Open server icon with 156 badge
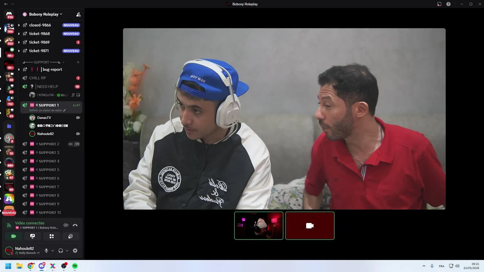The height and width of the screenshot is (272, 484). tap(9, 28)
